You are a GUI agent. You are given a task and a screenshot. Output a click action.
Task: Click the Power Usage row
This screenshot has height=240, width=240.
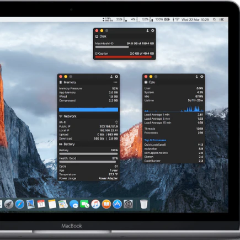point(88,178)
